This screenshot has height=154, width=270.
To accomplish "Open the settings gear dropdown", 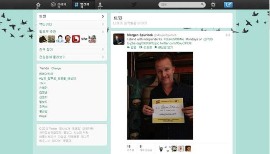I will [213, 5].
